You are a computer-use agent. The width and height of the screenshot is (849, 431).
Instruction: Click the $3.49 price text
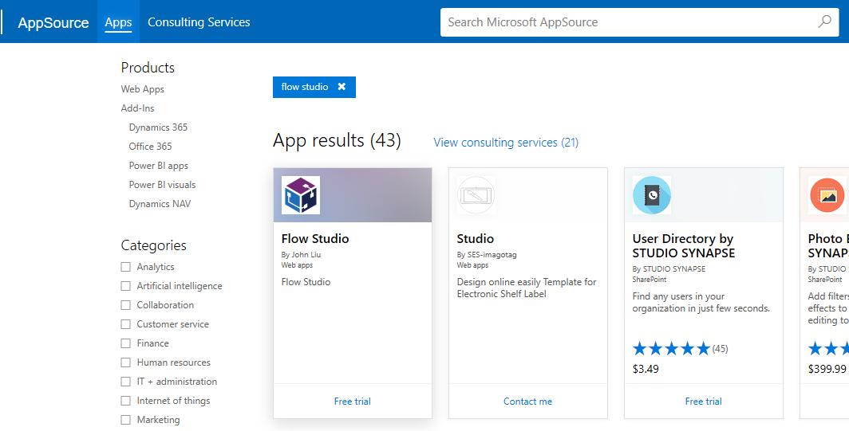(x=646, y=369)
